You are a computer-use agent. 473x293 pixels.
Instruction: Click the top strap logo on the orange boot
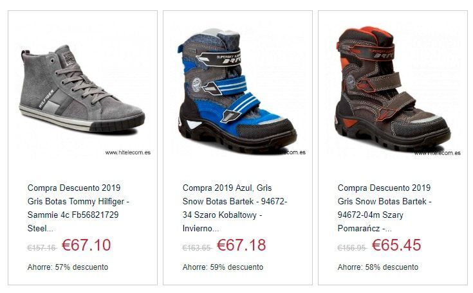[x=378, y=54]
